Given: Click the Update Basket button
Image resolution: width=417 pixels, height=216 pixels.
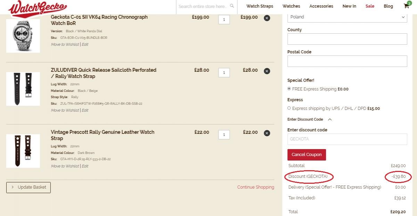Looking at the screenshot, I should coord(28,187).
